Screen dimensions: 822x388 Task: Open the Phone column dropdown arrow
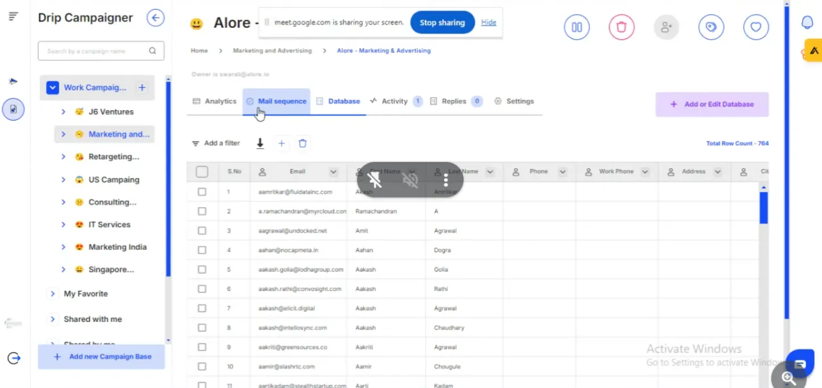pyautogui.click(x=563, y=172)
